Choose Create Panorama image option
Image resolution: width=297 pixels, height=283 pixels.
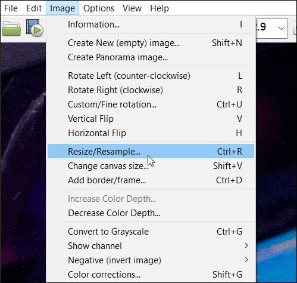click(151, 57)
